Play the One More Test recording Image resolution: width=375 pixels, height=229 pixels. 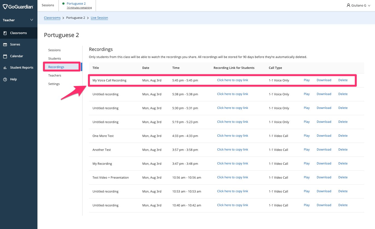tap(307, 136)
